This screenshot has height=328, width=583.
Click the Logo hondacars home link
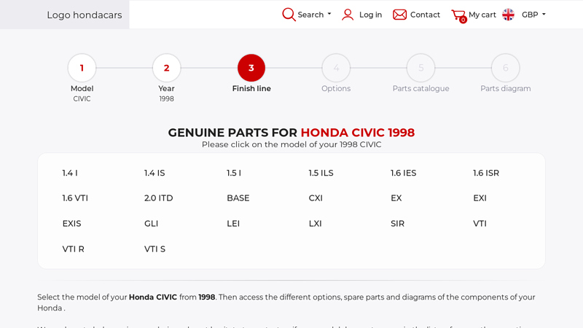pos(85,15)
